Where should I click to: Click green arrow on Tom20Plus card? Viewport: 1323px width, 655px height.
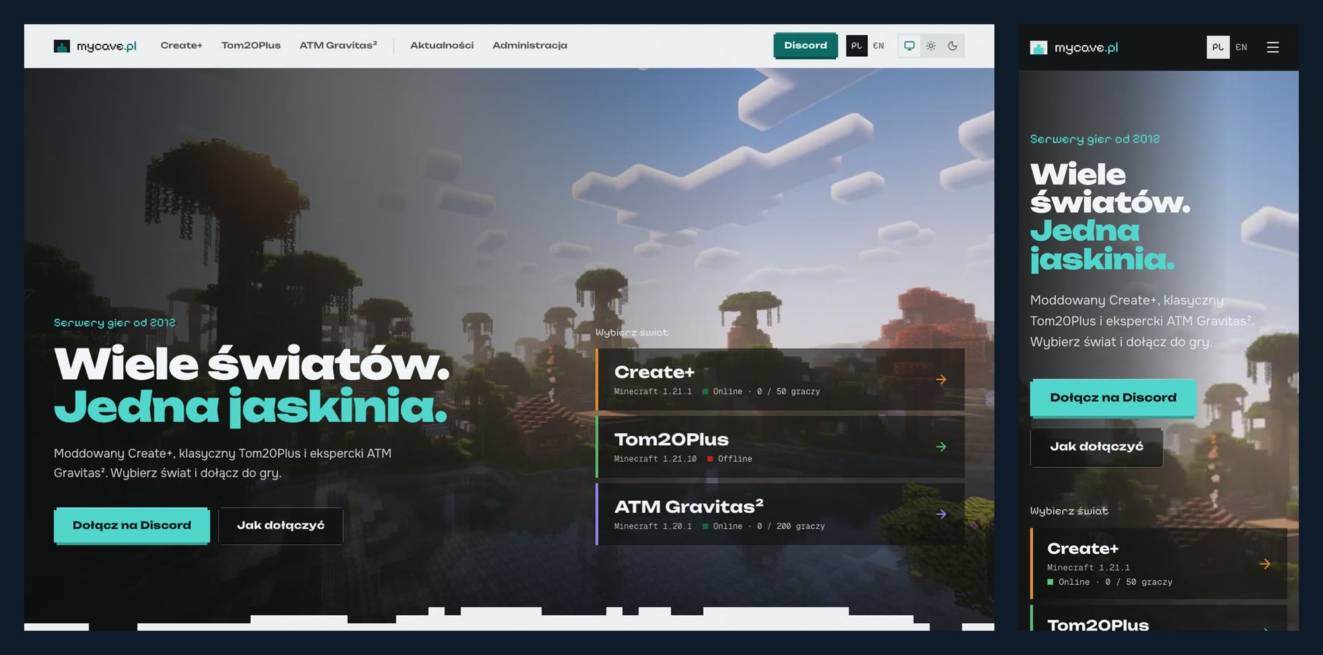[x=941, y=447]
